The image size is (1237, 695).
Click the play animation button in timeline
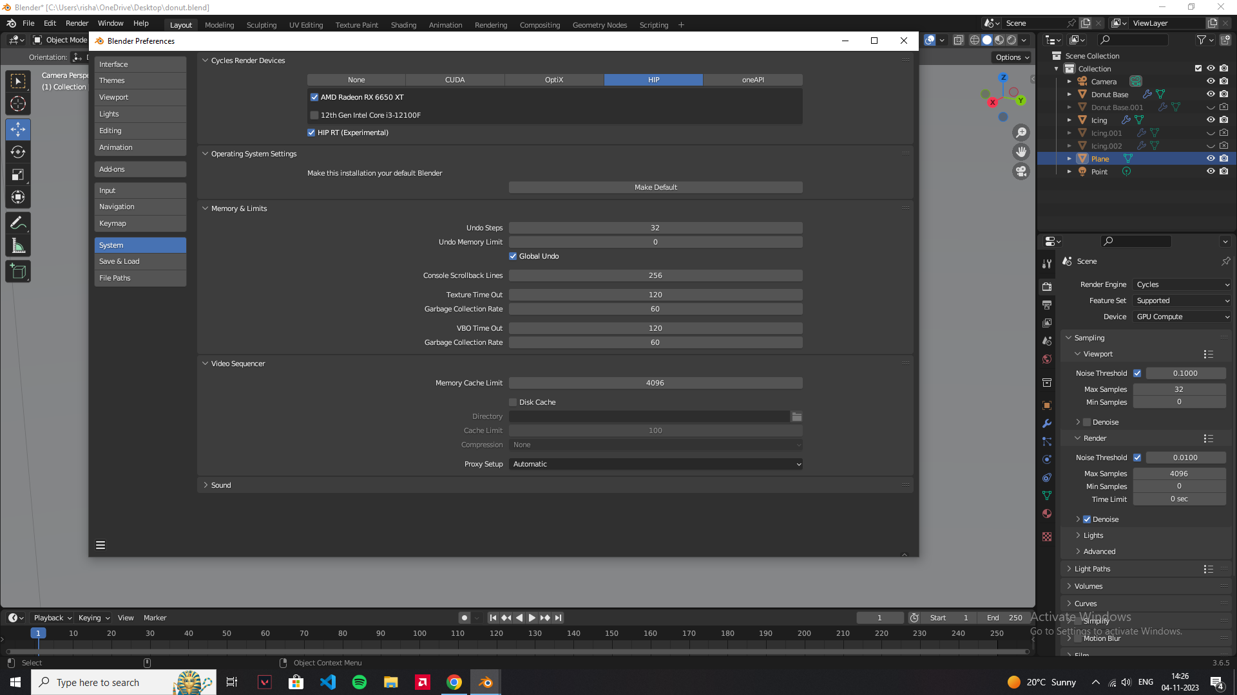coord(532,618)
